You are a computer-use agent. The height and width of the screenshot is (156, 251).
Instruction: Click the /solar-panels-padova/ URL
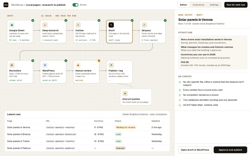(x=60, y=148)
